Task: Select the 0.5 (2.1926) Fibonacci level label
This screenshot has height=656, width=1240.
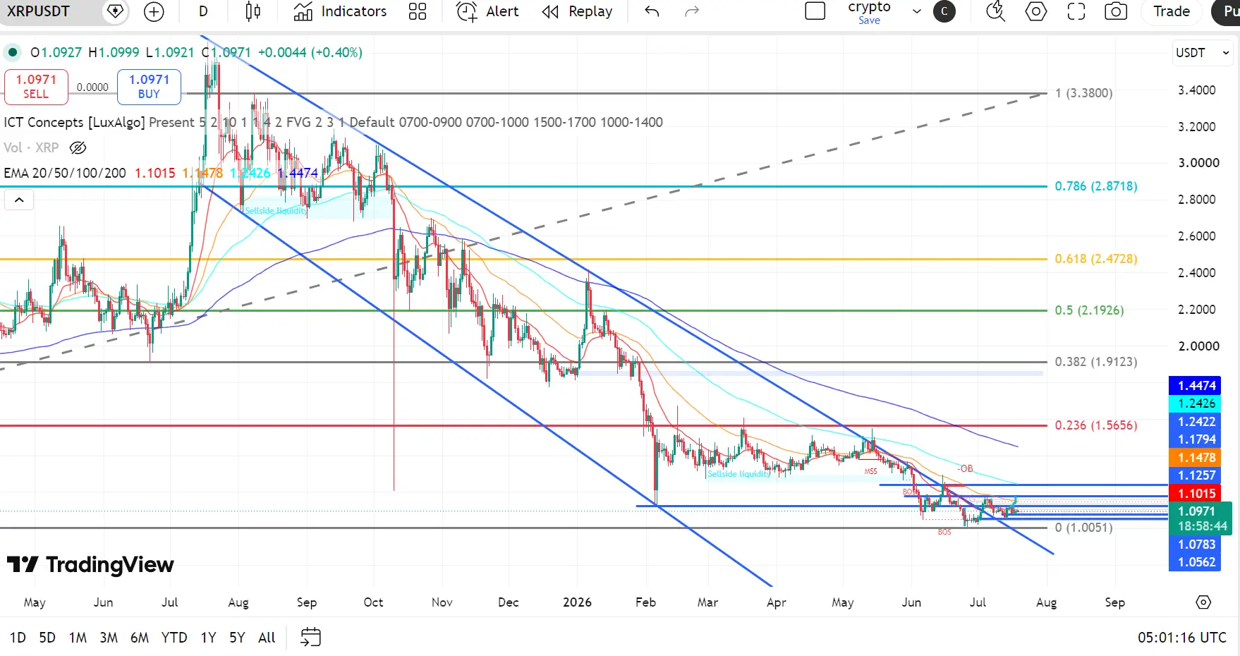Action: (x=1089, y=310)
